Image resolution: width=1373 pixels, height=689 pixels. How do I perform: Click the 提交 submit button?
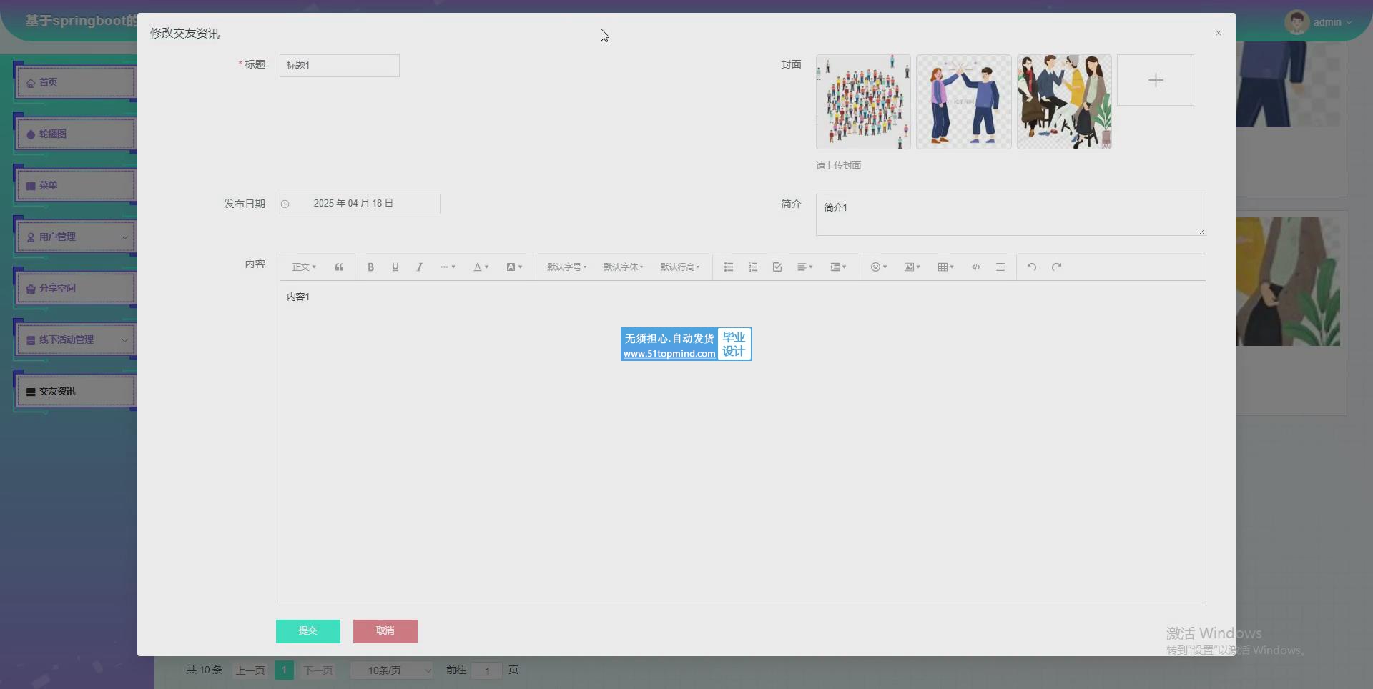307,631
